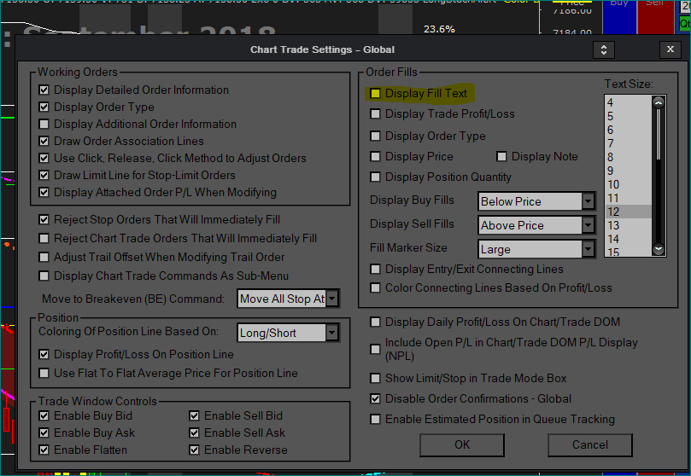Click the blue Buy button behind dialog
The image size is (691, 476).
coord(618,15)
